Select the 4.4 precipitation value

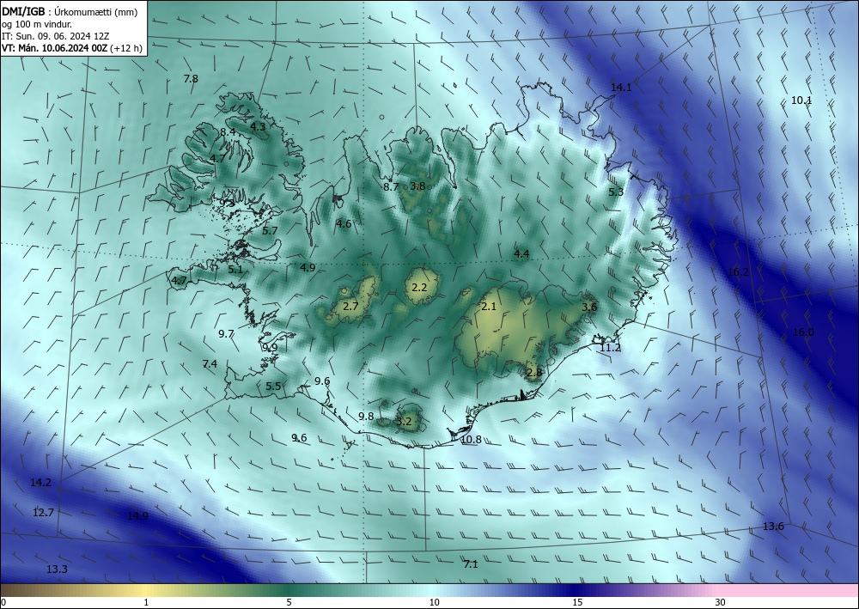tap(521, 254)
